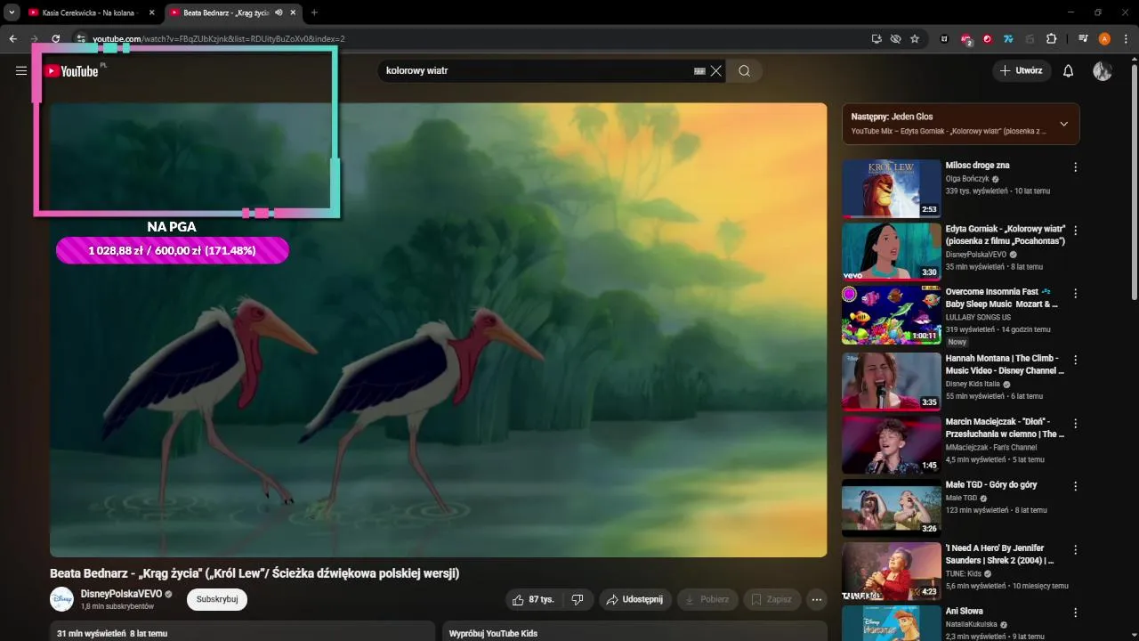Open the notifications bell
The width and height of the screenshot is (1139, 641).
[1069, 71]
